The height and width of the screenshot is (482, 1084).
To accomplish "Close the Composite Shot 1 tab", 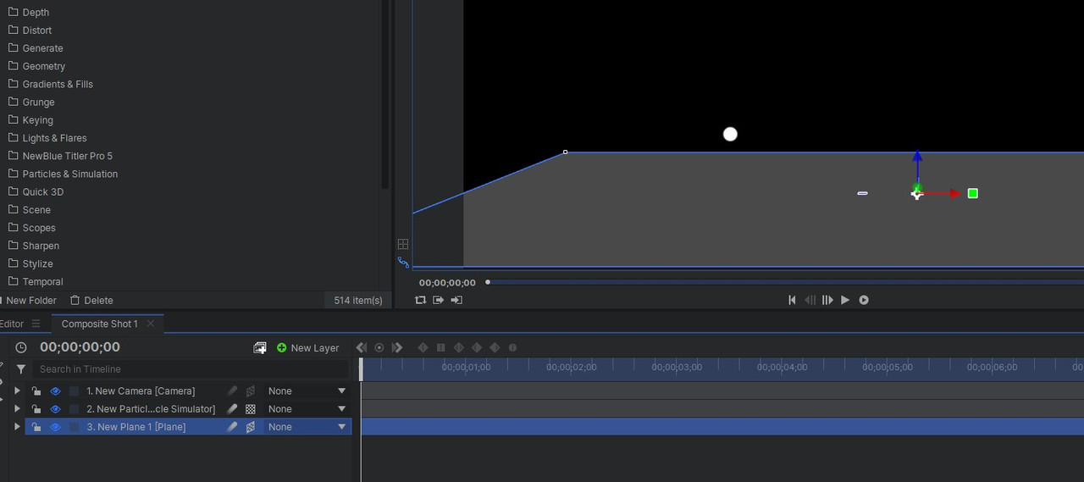I will click(151, 324).
